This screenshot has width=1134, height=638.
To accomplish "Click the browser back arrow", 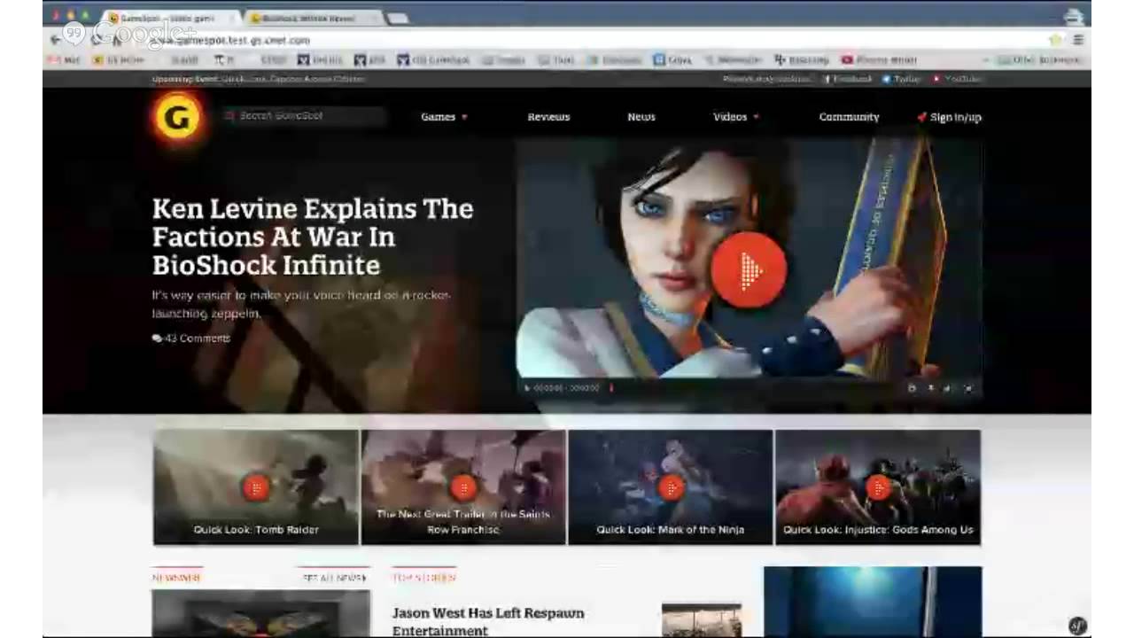I will point(55,40).
